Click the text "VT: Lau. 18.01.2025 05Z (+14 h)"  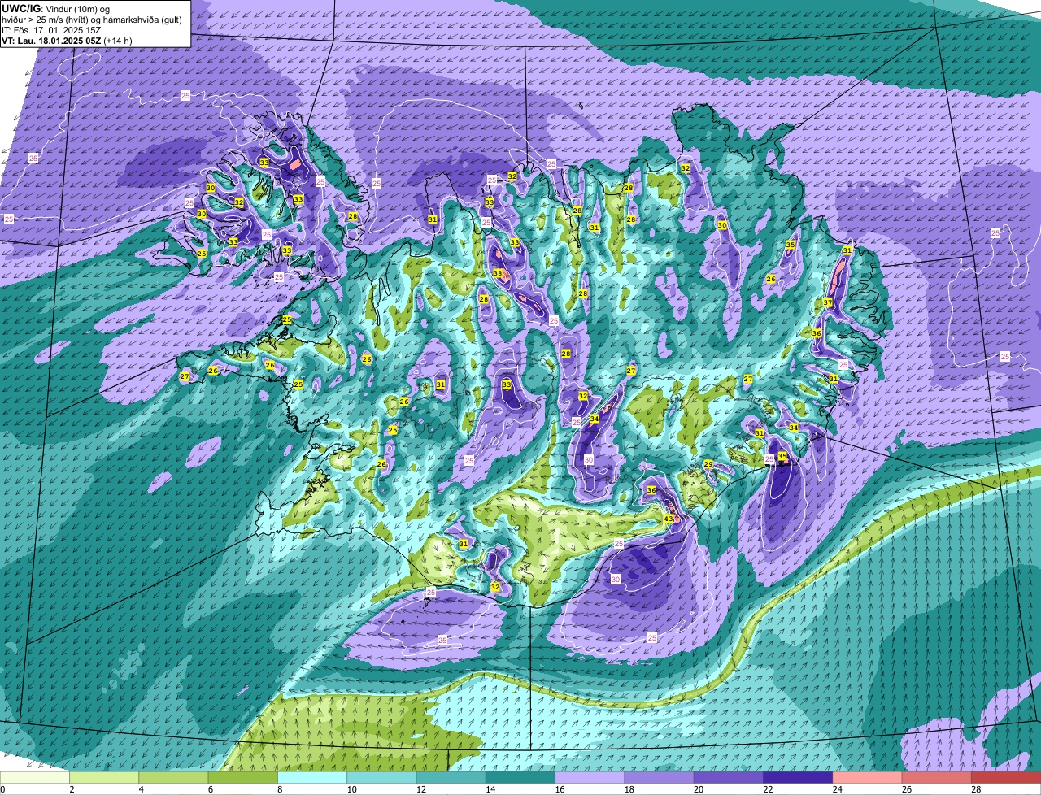click(67, 40)
